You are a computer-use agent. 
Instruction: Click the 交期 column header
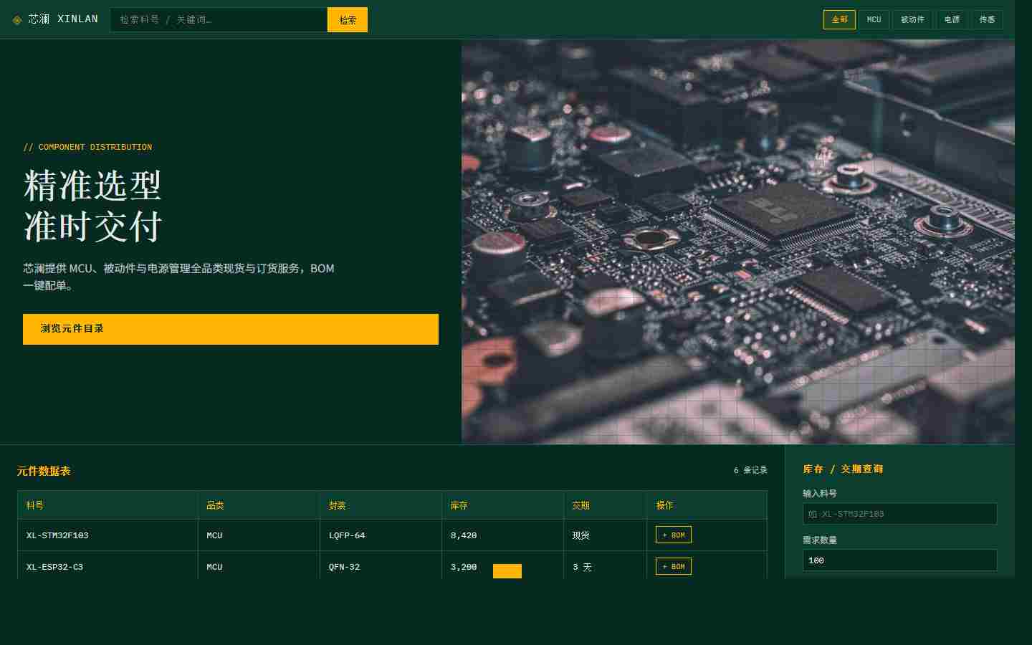point(605,505)
